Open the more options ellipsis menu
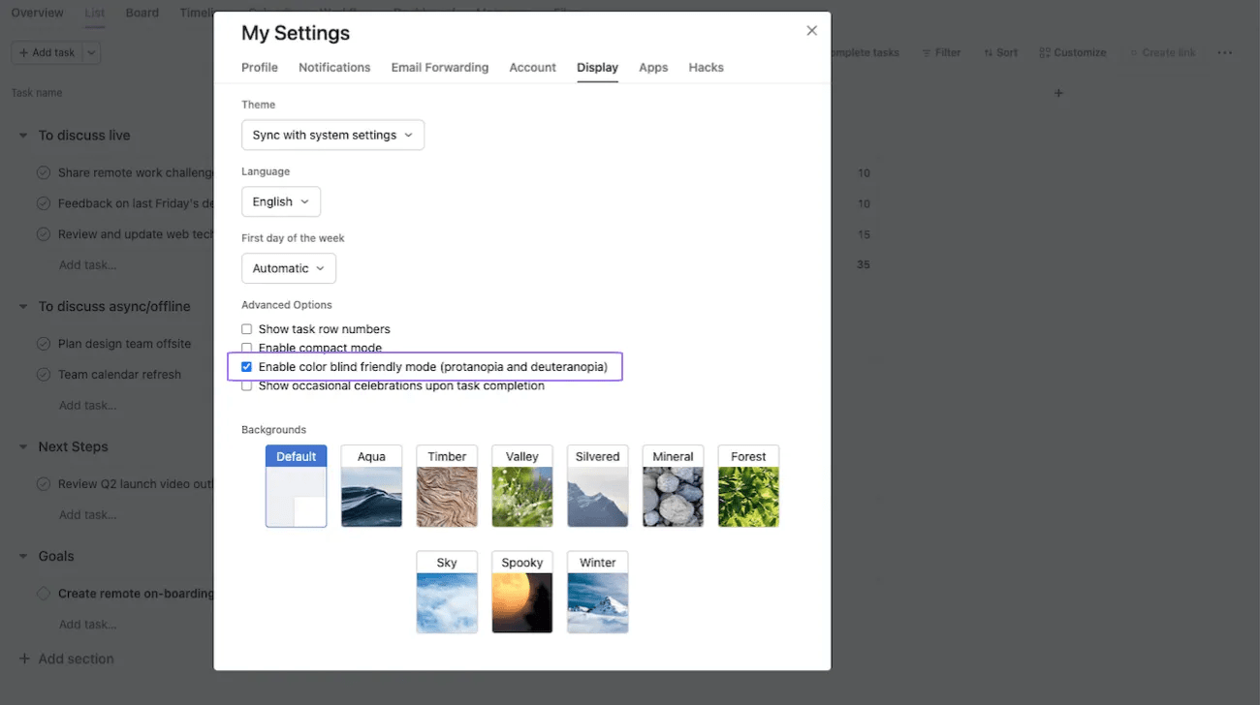 1224,52
